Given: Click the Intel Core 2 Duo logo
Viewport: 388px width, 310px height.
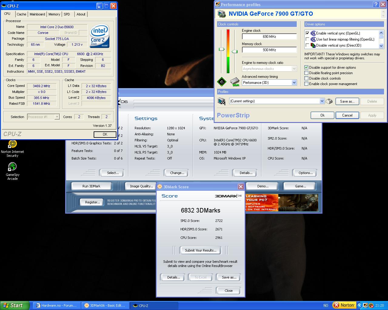Looking at the screenshot, I should click(100, 36).
